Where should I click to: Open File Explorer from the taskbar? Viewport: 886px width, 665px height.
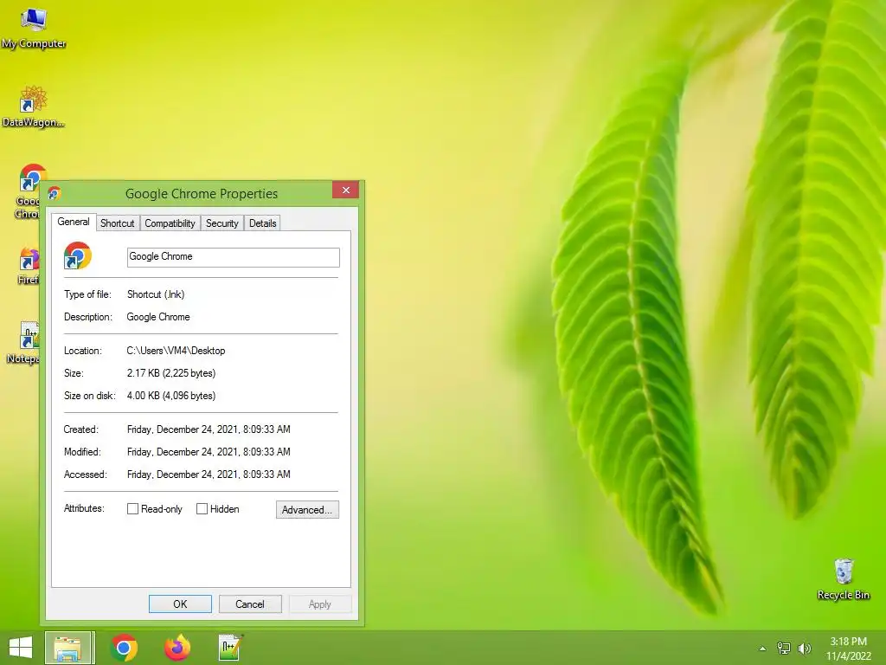[x=68, y=648]
